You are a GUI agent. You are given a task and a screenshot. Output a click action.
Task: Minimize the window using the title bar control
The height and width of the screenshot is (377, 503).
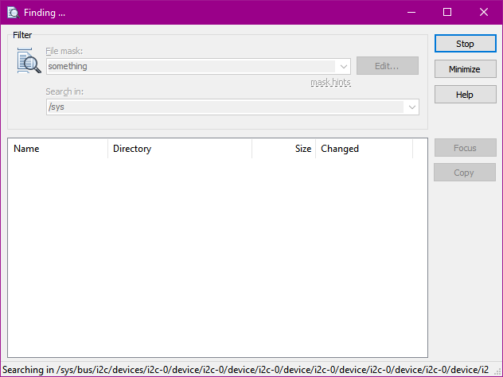(411, 12)
